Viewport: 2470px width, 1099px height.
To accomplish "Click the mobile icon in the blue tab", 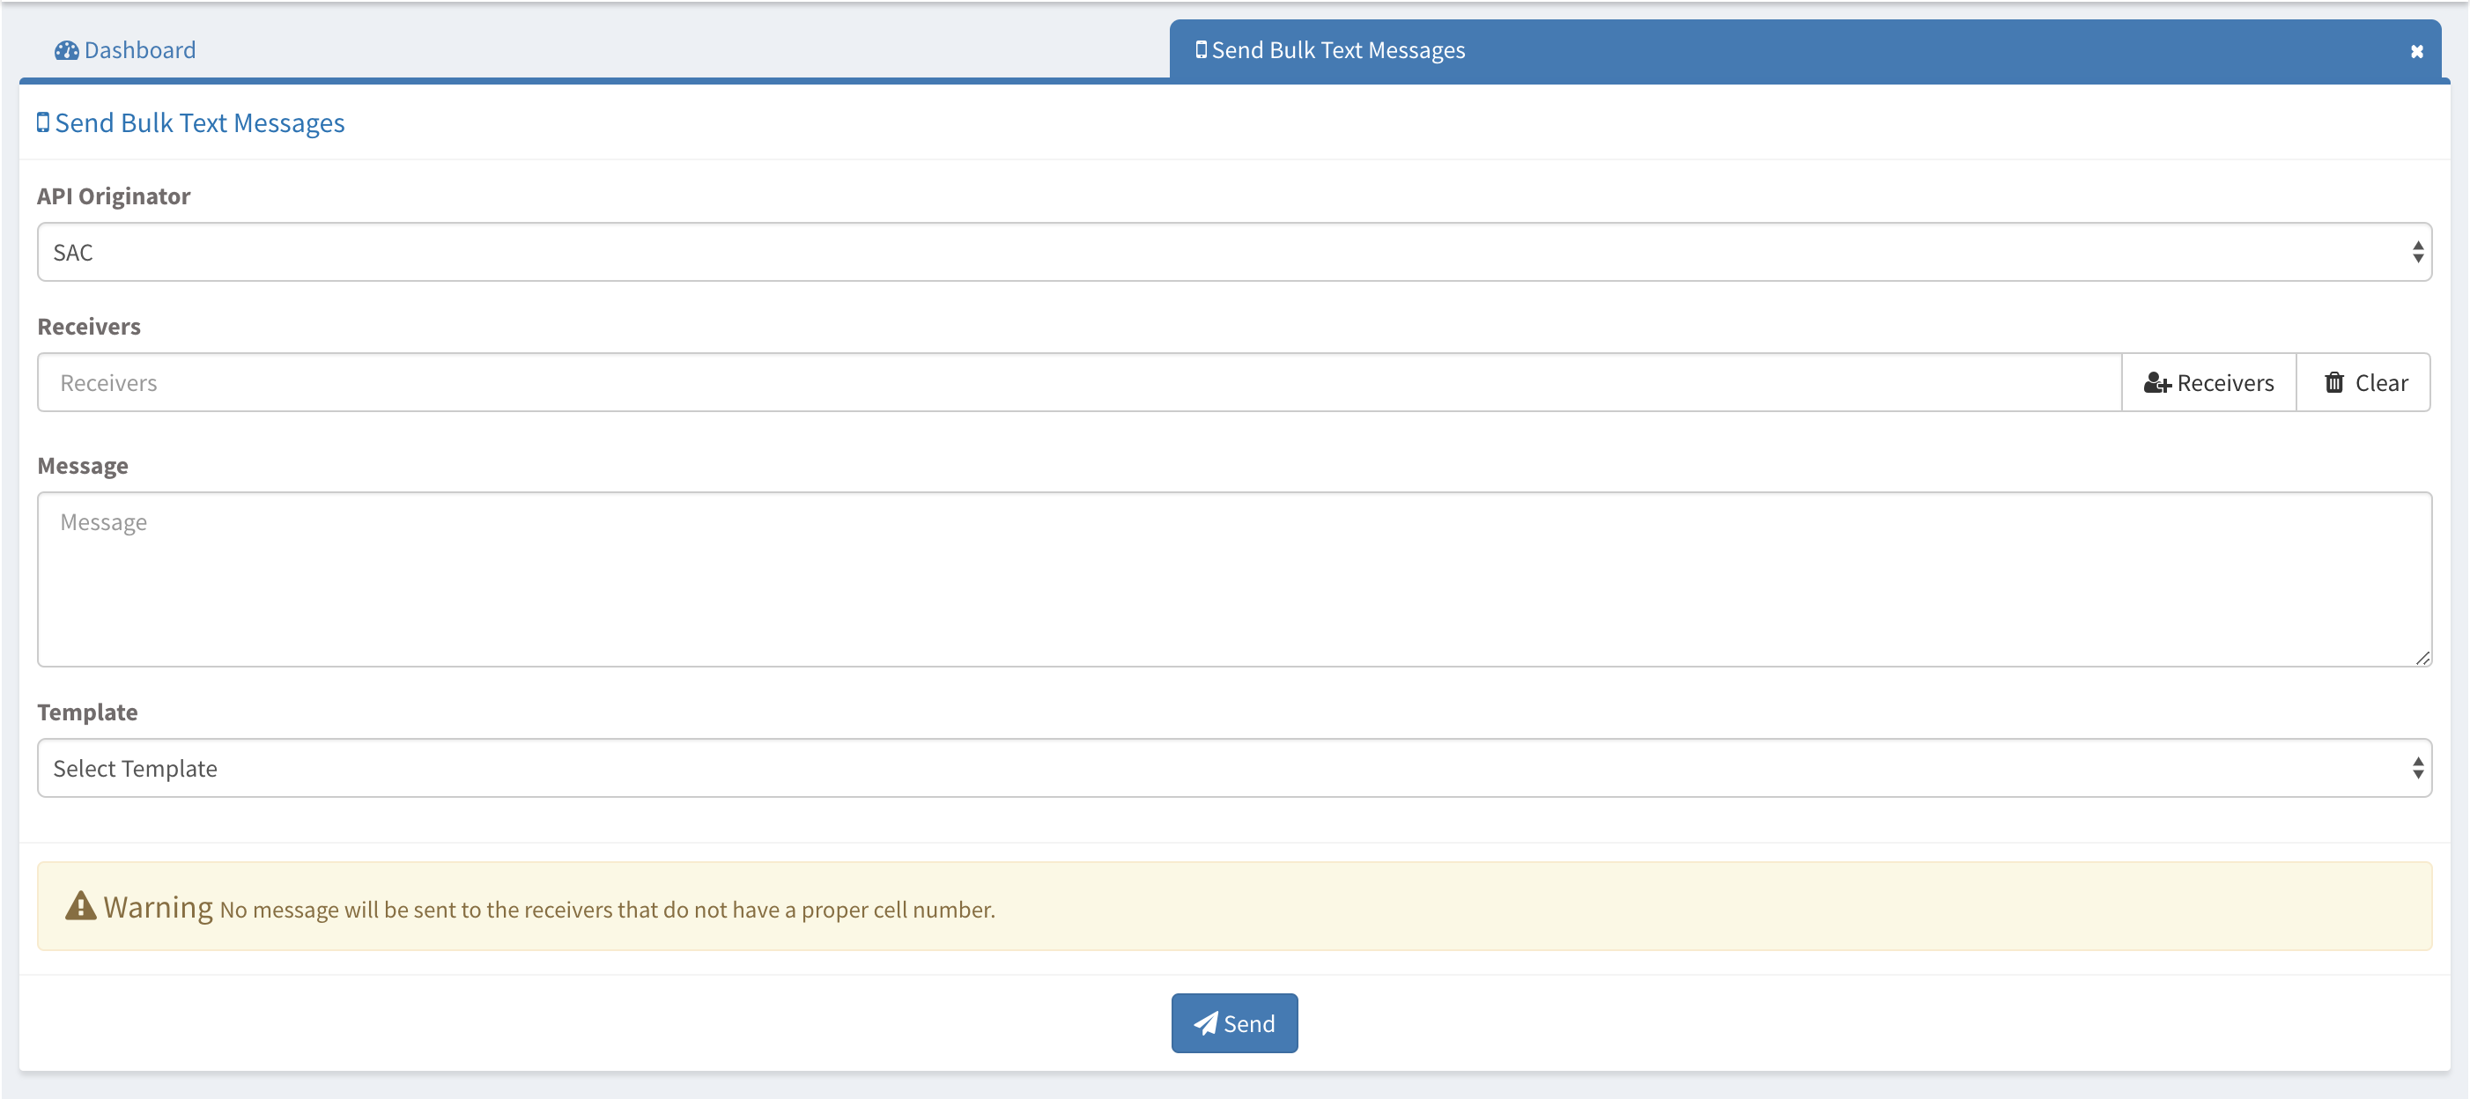I will [x=1201, y=50].
